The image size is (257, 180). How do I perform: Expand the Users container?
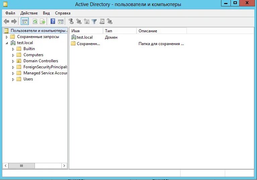pos(13,79)
